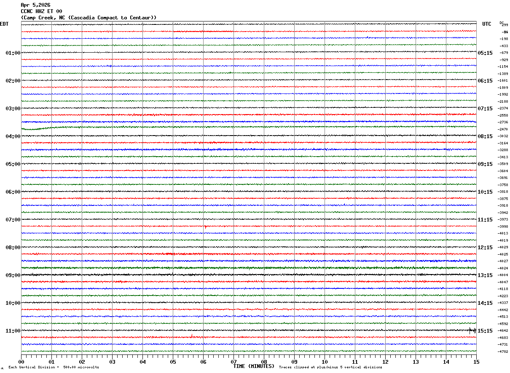The image size is (510, 373).
Task: Click the '01:00' EDT time label
Action: pos(13,53)
